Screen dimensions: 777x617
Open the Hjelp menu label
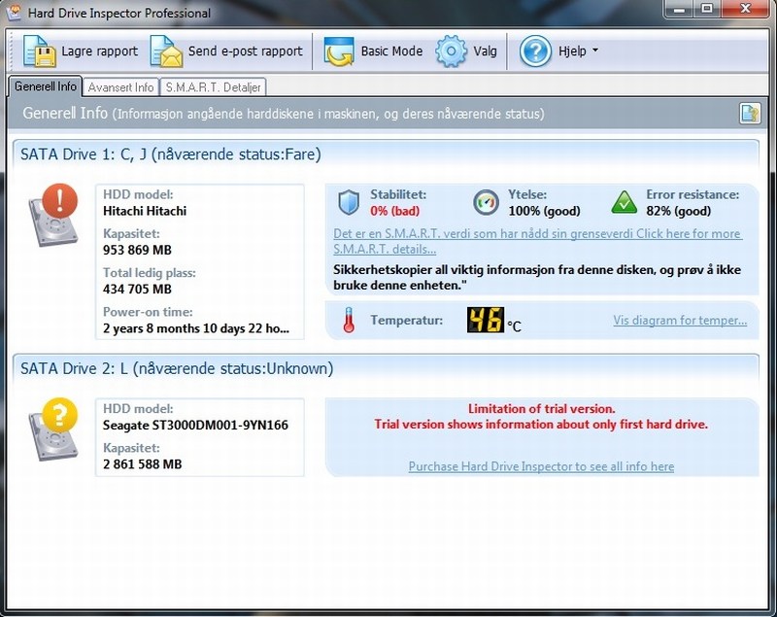click(572, 51)
